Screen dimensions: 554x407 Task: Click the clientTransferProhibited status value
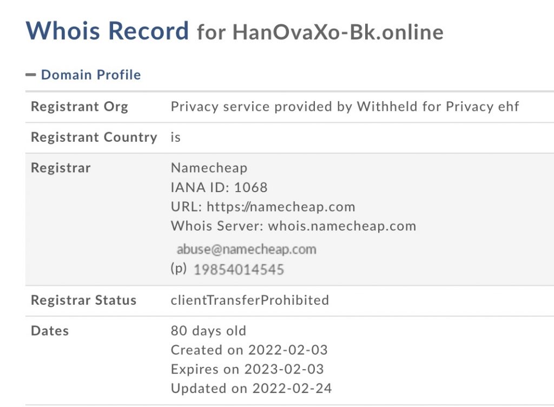tap(250, 300)
